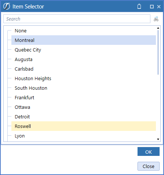Maximize the Item Selector window
The image size is (164, 175).
click(152, 7)
